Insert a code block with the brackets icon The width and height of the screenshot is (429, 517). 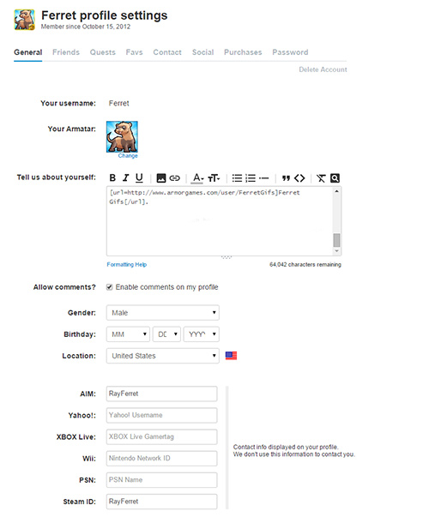(299, 178)
